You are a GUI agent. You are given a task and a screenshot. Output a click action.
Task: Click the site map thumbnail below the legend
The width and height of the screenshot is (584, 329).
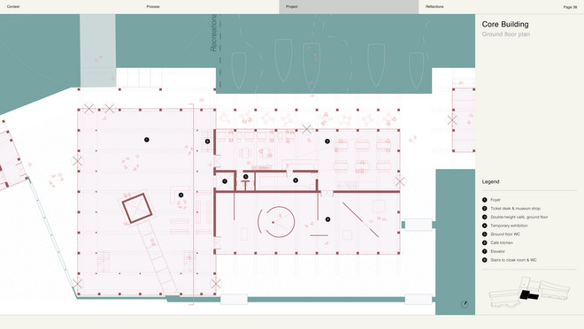click(x=529, y=292)
